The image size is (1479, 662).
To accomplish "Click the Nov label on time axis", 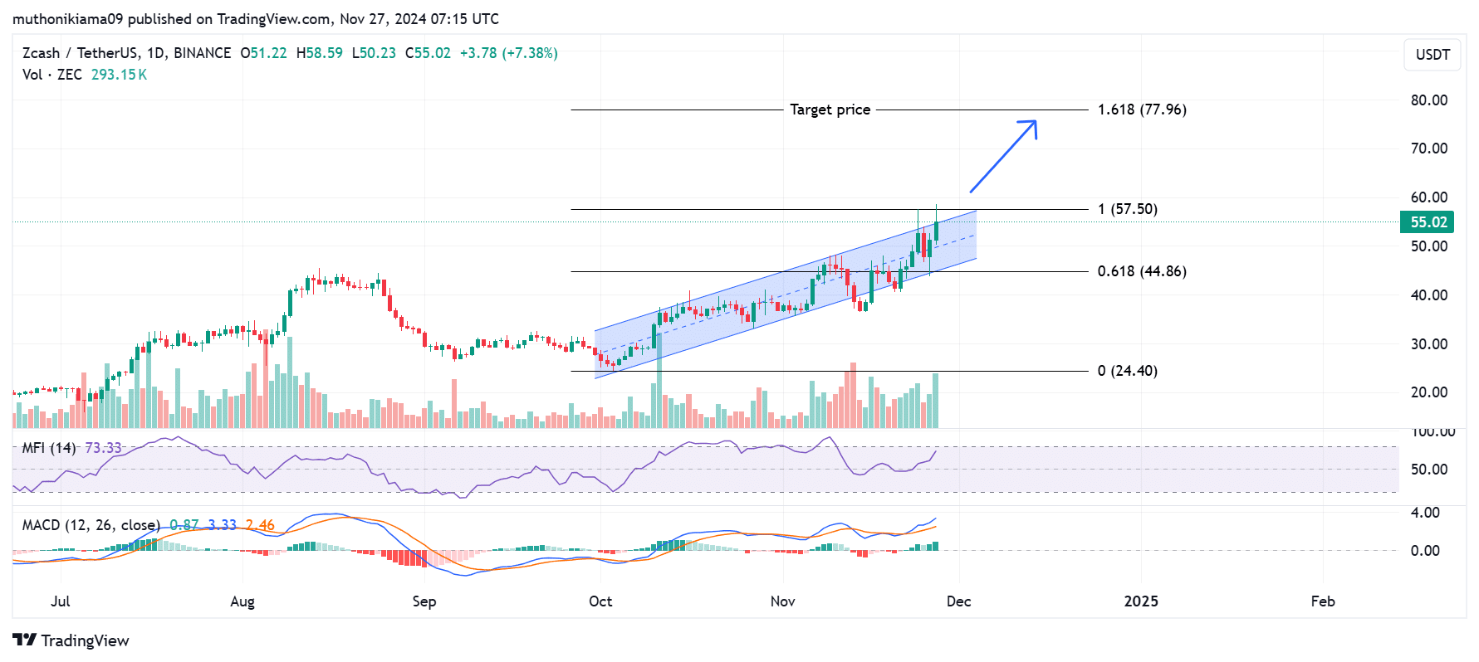I will coord(783,601).
